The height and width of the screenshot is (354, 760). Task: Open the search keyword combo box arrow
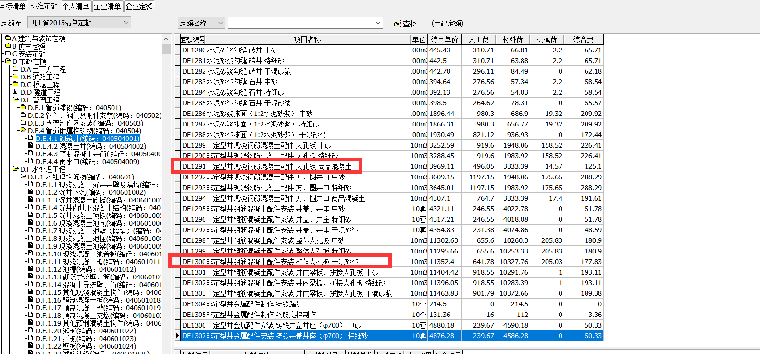click(x=378, y=23)
